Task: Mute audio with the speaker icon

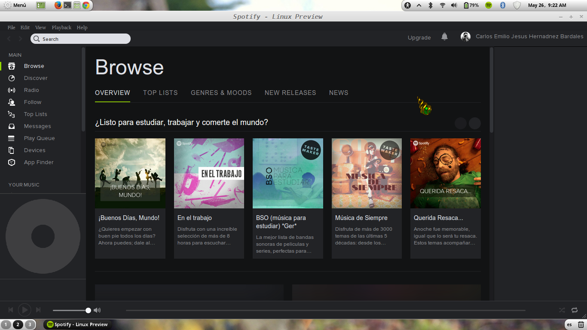Action: pyautogui.click(x=98, y=310)
